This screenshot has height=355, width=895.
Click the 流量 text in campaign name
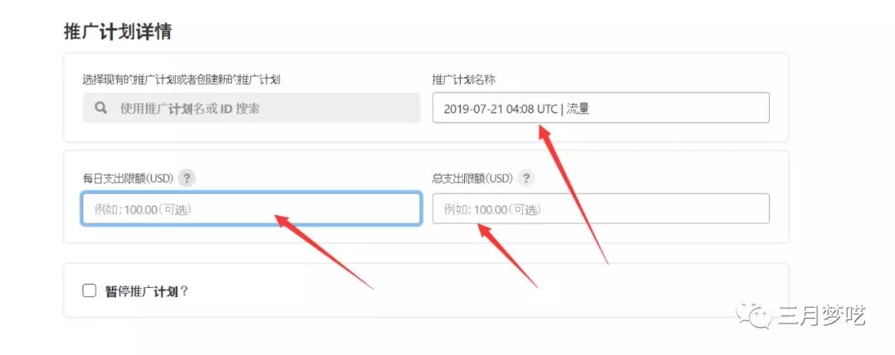578,108
